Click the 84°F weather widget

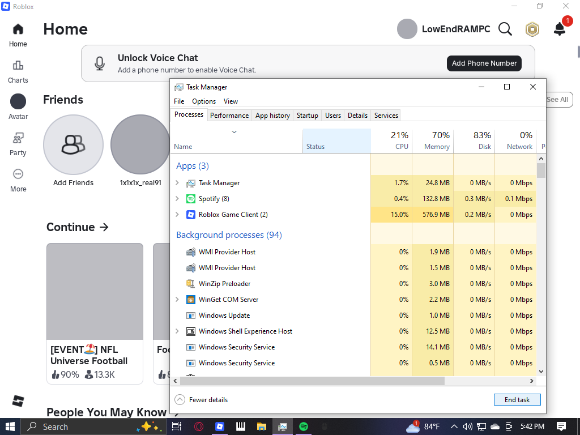point(423,427)
